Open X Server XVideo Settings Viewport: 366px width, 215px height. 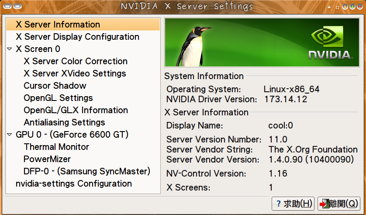tap(75, 73)
